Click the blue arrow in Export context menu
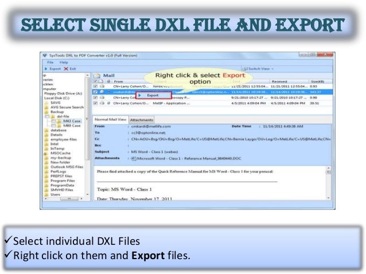 [139, 95]
